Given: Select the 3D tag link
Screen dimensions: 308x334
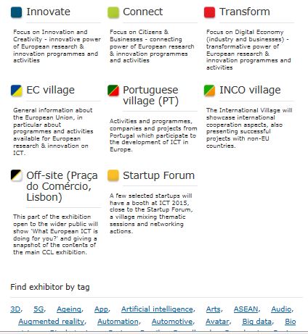Looking at the screenshot, I should tap(15, 309).
